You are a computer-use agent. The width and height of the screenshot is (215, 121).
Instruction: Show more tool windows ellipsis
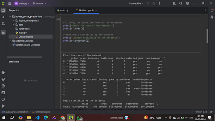tap(3, 39)
